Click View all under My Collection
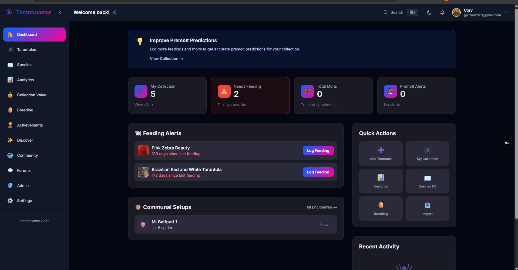The width and height of the screenshot is (518, 270). point(144,105)
